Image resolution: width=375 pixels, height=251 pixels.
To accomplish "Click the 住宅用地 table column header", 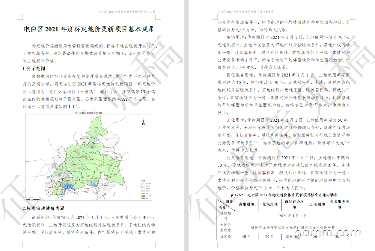I will 270,205.
